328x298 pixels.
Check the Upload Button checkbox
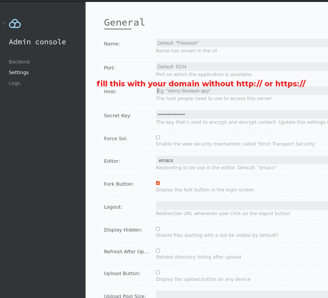(x=158, y=272)
